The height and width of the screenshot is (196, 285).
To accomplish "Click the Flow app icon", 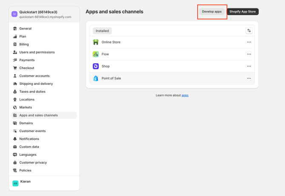I will point(96,54).
